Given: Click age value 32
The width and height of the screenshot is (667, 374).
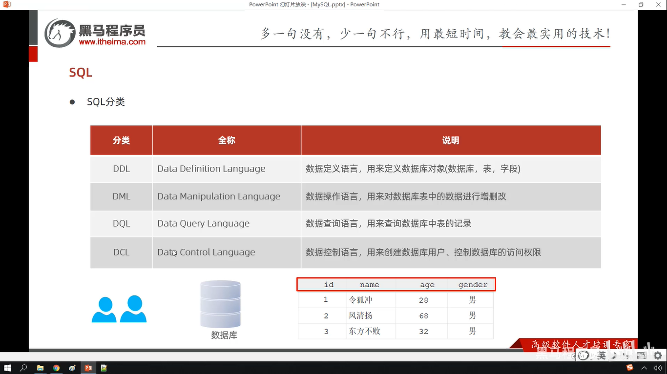Looking at the screenshot, I should click(423, 332).
